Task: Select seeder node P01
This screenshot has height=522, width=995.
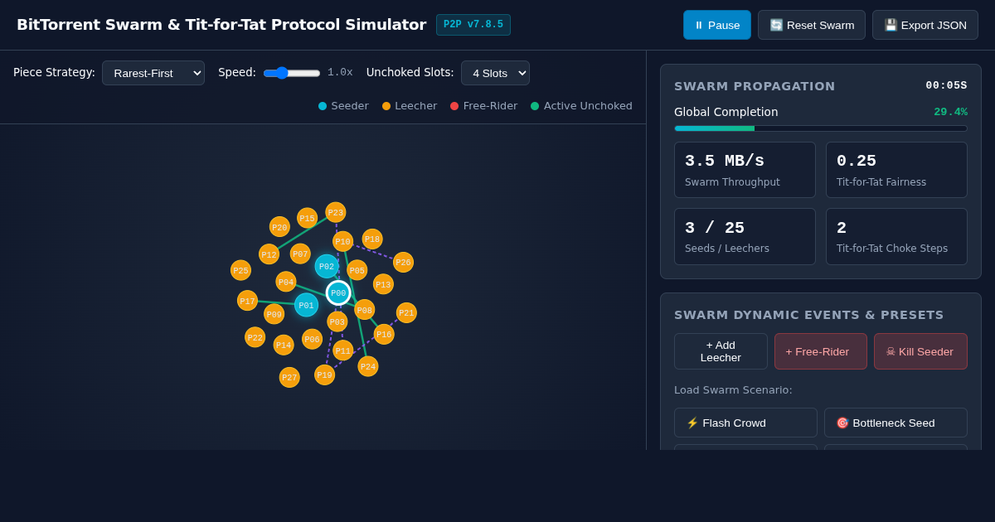Action: [306, 305]
